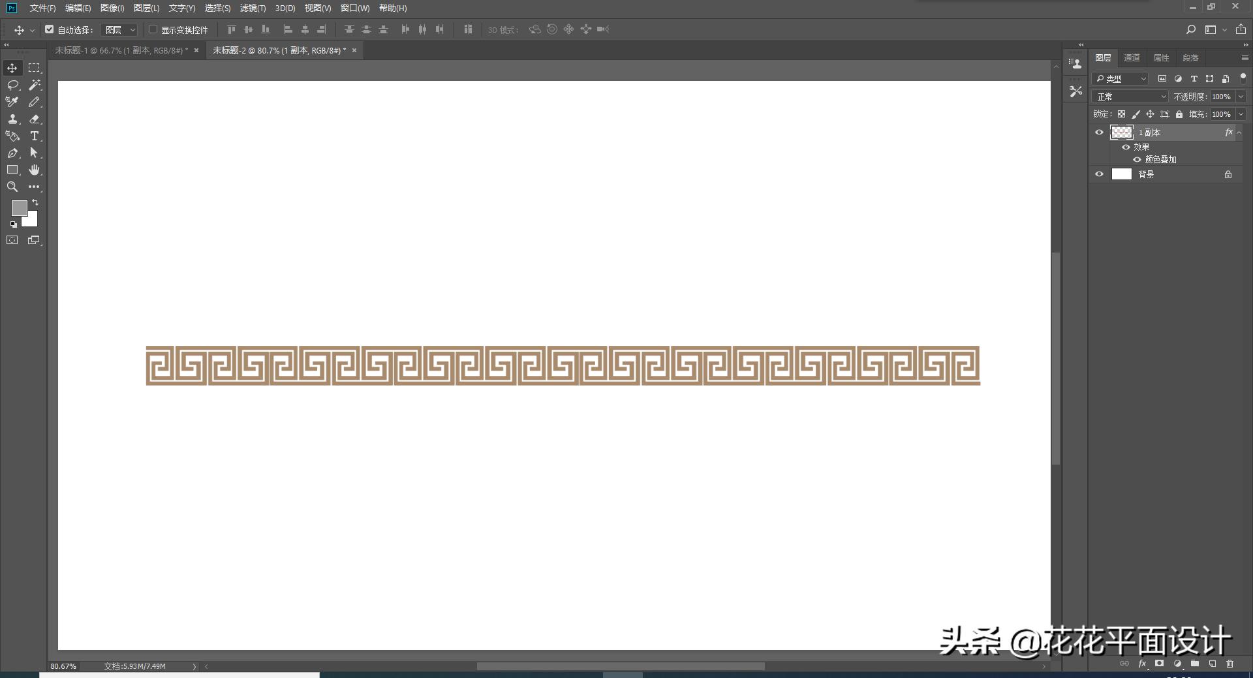
Task: Click the foreground color swatch
Action: tap(19, 208)
